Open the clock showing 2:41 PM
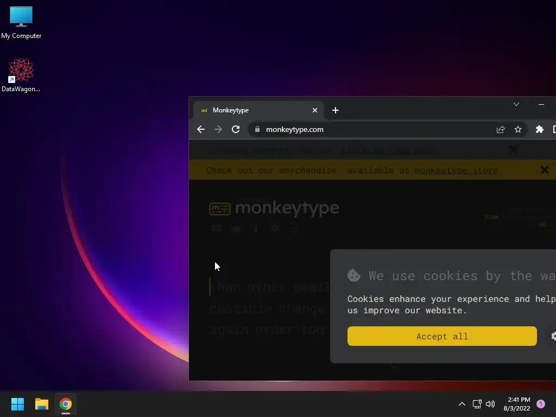Image resolution: width=556 pixels, height=417 pixels. (x=517, y=404)
